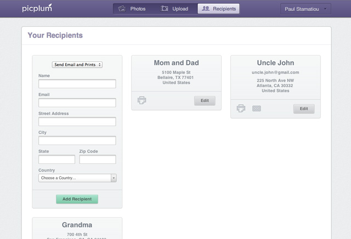Select the Recipients tab label
Viewport: 351px width, 239px height.
pyautogui.click(x=224, y=9)
